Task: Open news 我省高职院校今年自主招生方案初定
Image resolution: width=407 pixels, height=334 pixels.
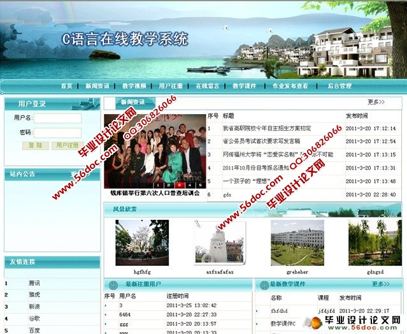Action: 267,128
